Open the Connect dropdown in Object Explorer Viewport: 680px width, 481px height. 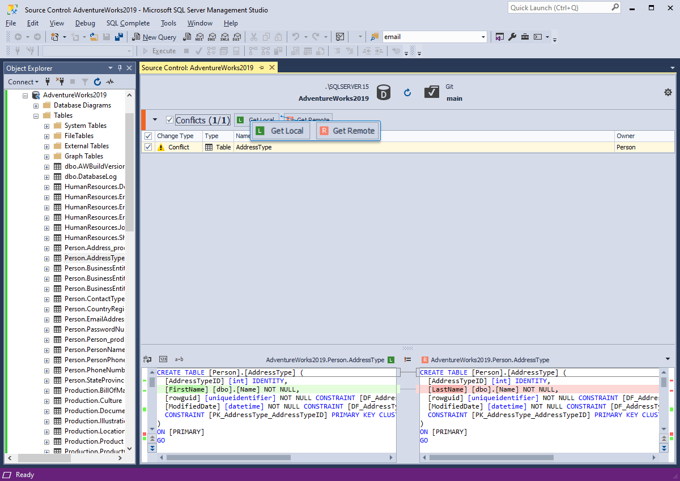coord(23,81)
